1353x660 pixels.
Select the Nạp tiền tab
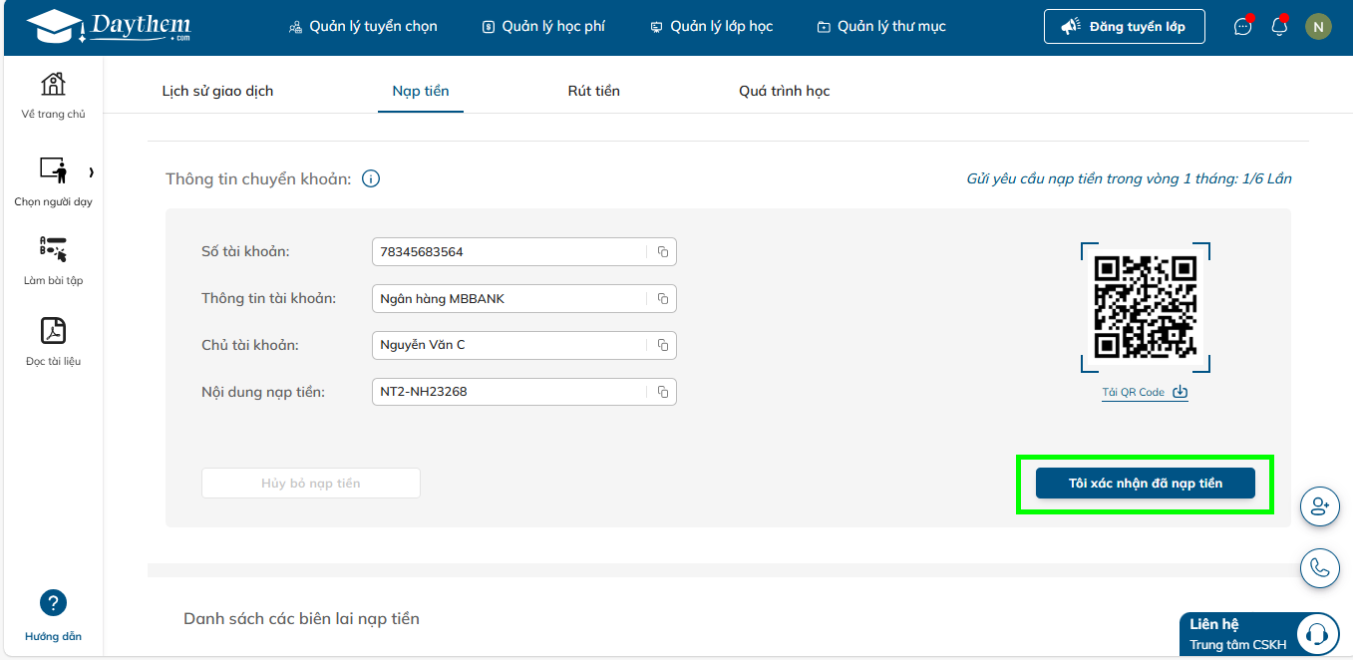421,91
